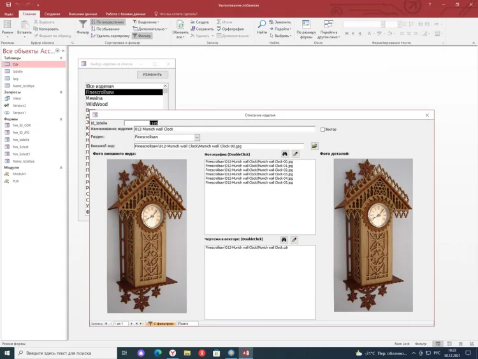Select !Все изделия in list
The width and height of the screenshot is (478, 359).
click(x=124, y=86)
